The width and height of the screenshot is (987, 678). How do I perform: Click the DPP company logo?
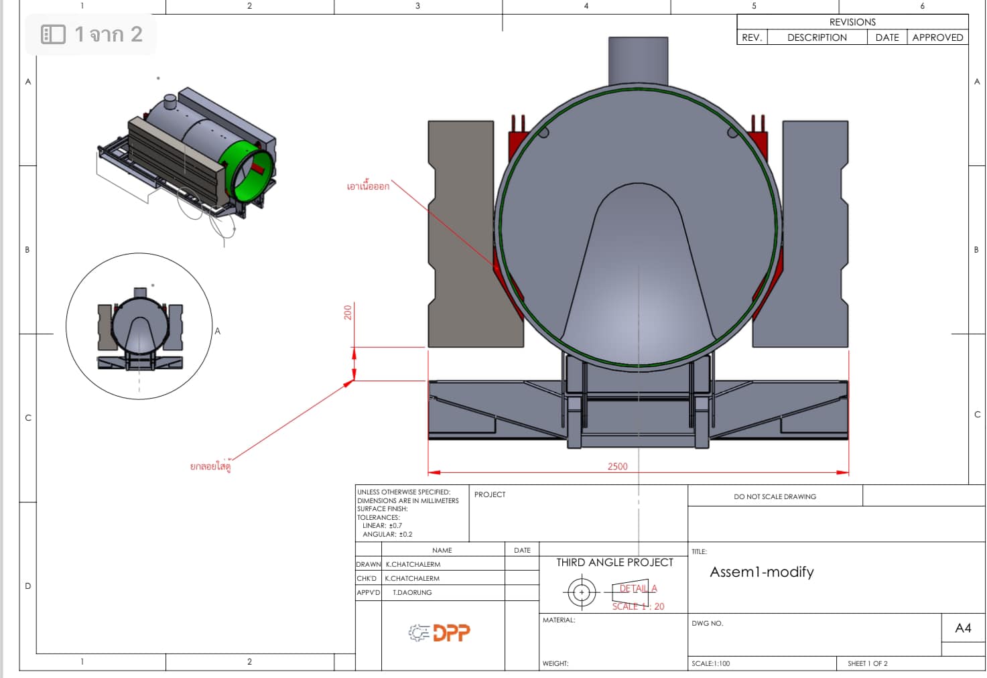440,632
